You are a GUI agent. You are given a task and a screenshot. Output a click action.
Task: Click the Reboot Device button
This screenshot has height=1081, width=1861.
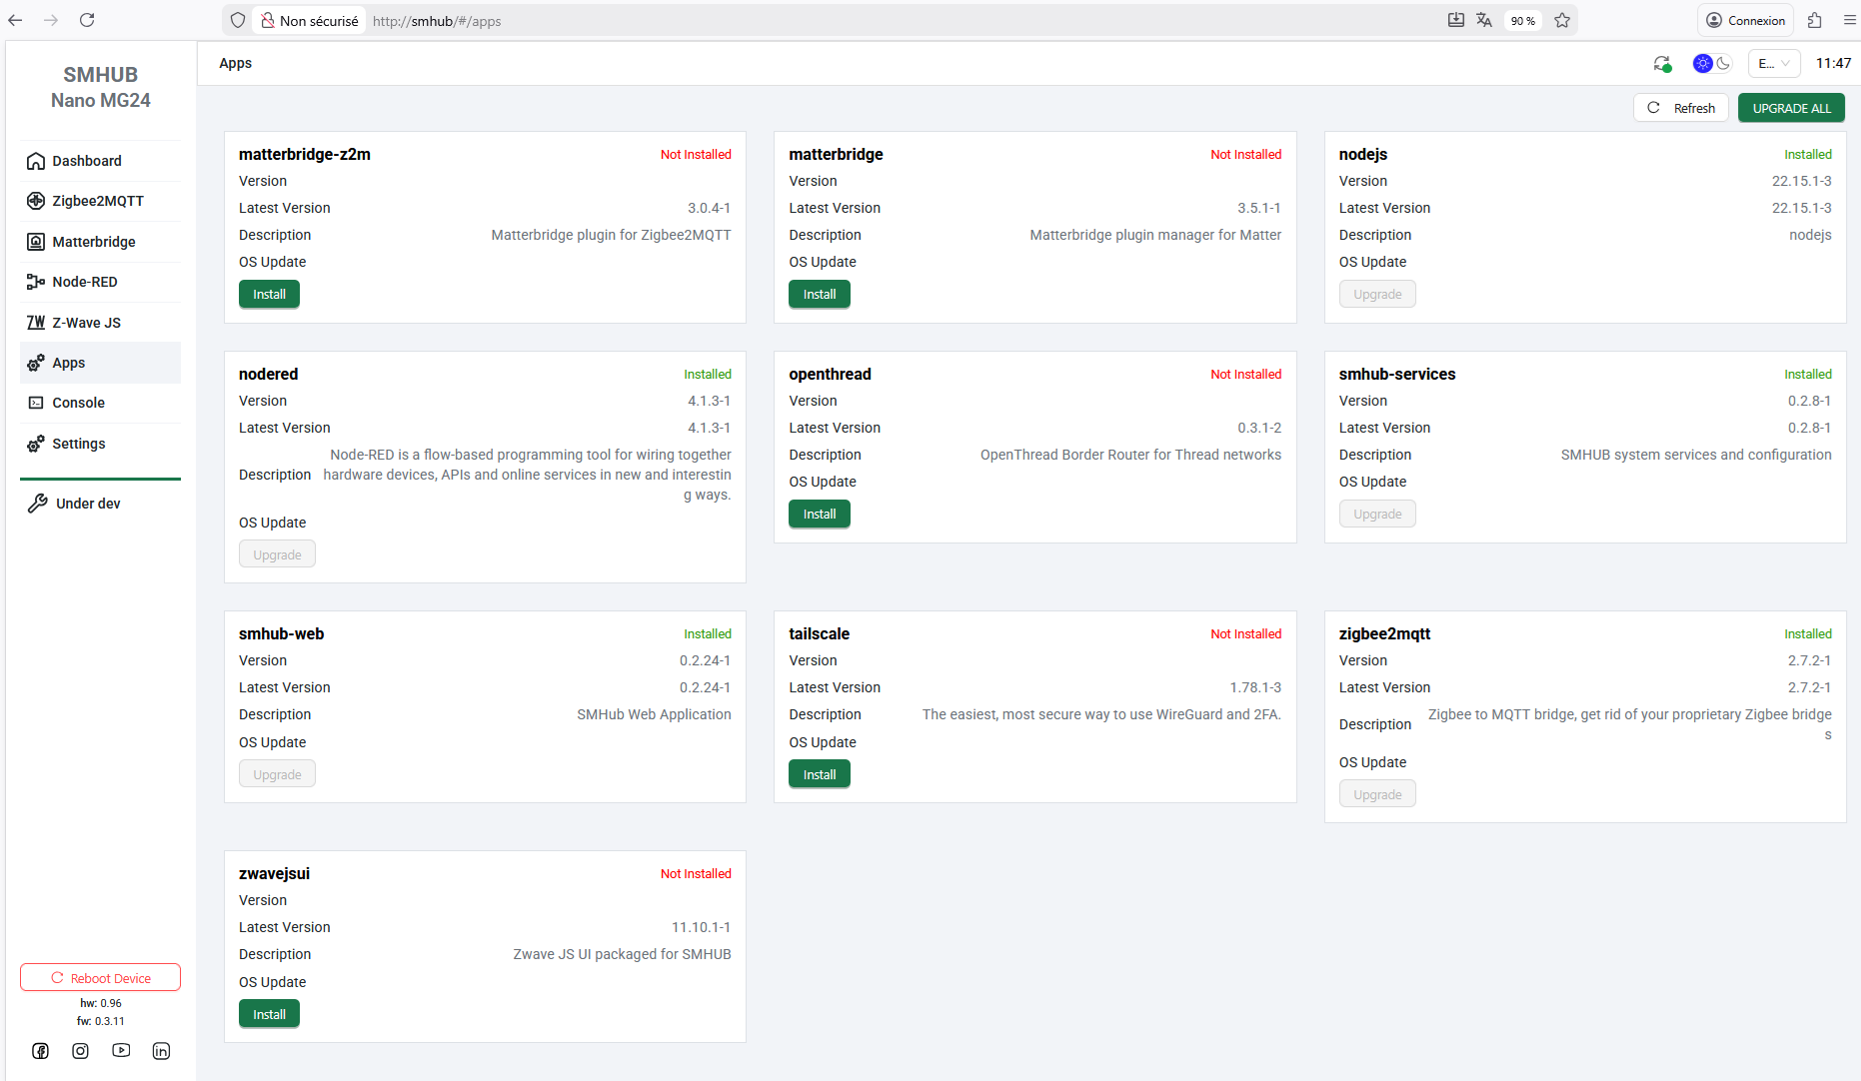click(100, 978)
